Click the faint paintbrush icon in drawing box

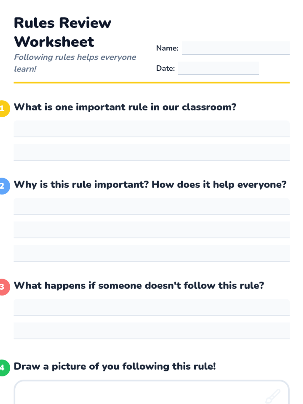click(273, 396)
